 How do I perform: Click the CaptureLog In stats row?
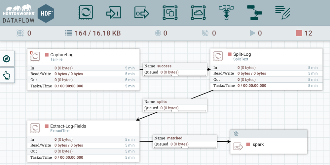tap(83, 68)
